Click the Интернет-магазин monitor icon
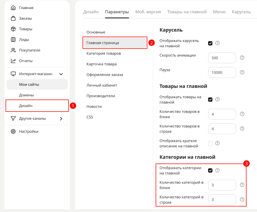 point(13,74)
